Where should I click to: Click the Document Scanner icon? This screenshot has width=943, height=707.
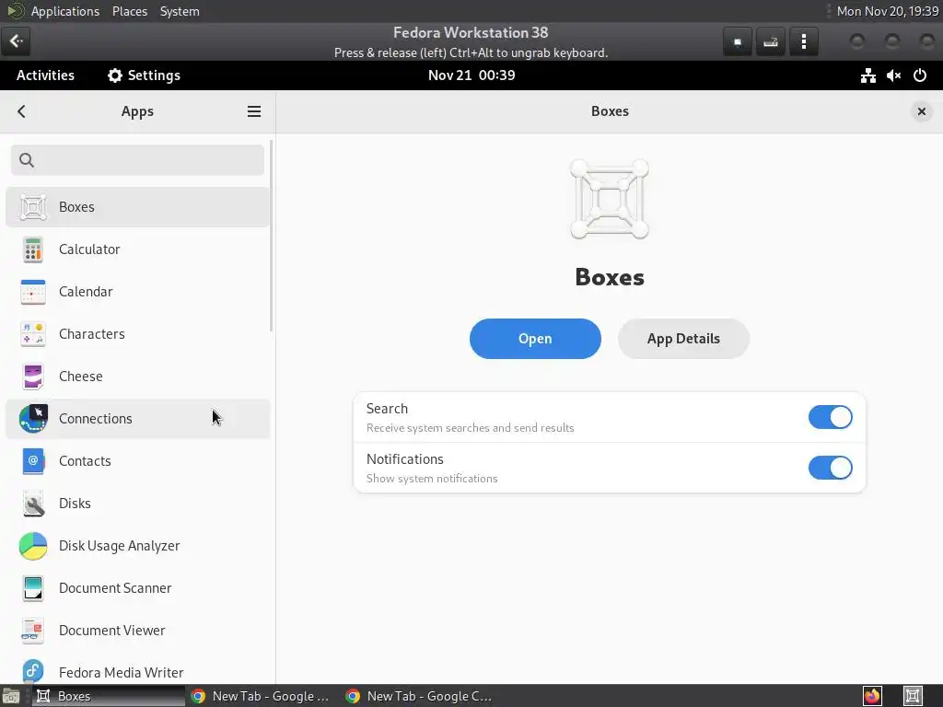tap(32, 588)
